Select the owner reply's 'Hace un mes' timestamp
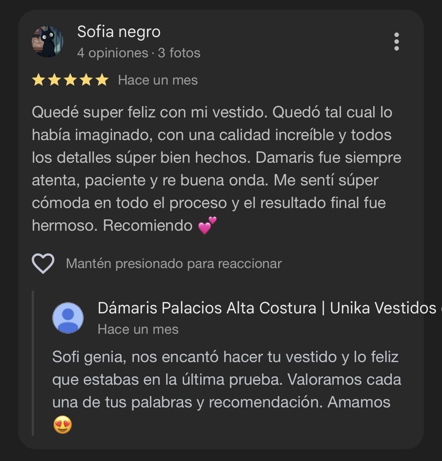Viewport: 442px width, 461px height. tap(138, 329)
